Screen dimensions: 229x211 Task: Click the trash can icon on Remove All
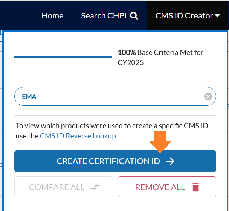click(x=195, y=187)
